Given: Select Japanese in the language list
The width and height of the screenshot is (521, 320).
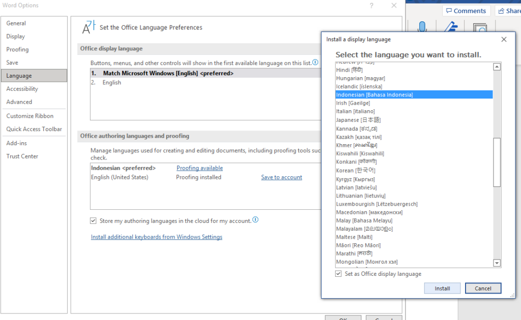Looking at the screenshot, I should tap(414, 120).
